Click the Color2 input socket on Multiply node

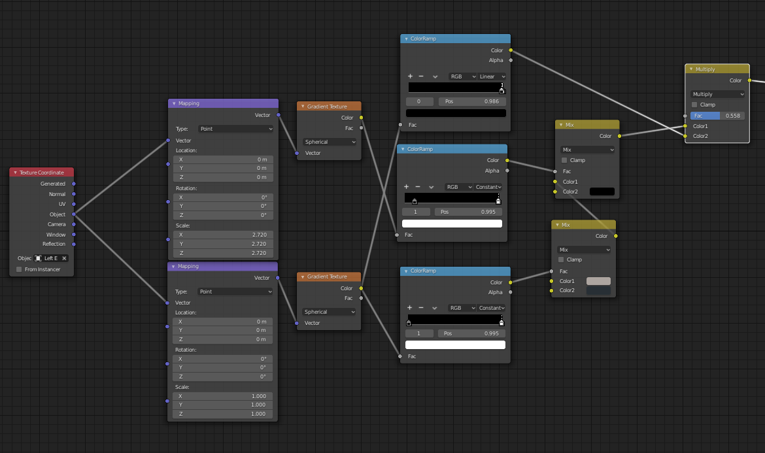pyautogui.click(x=685, y=136)
